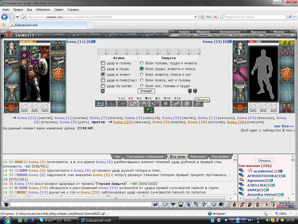Activate the green glowing combat technique icon

pos(149,110)
